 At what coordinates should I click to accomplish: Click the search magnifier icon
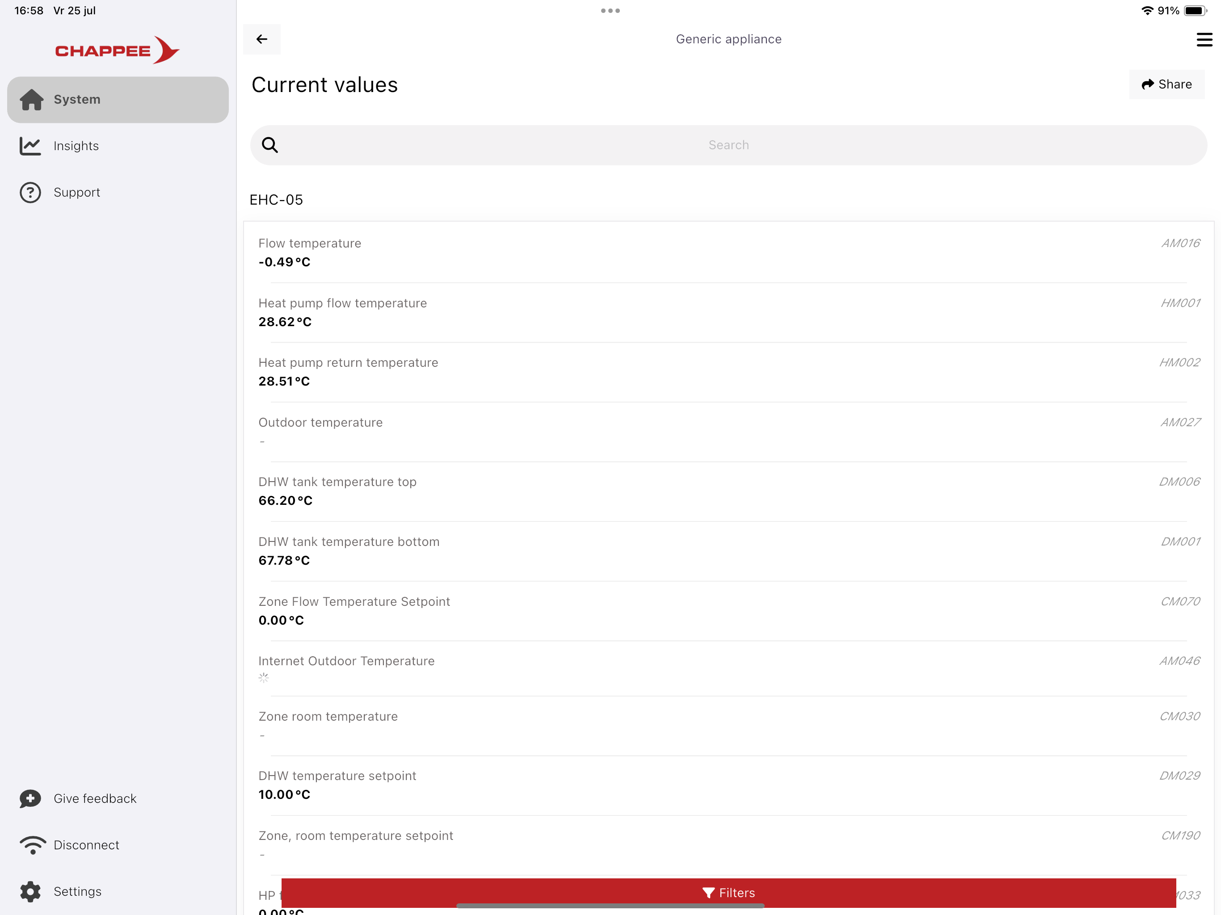(269, 145)
